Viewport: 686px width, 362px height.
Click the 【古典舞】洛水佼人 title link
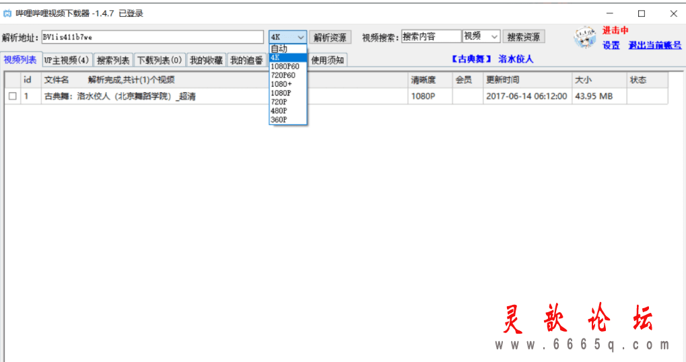click(493, 59)
